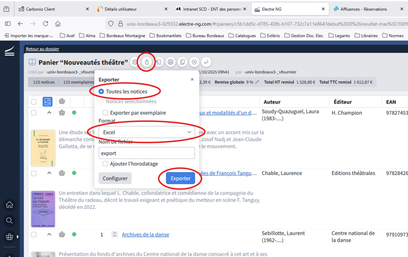Image resolution: width=408 pixels, height=257 pixels.
Task: Open basket settings gear icon
Action: click(x=135, y=62)
